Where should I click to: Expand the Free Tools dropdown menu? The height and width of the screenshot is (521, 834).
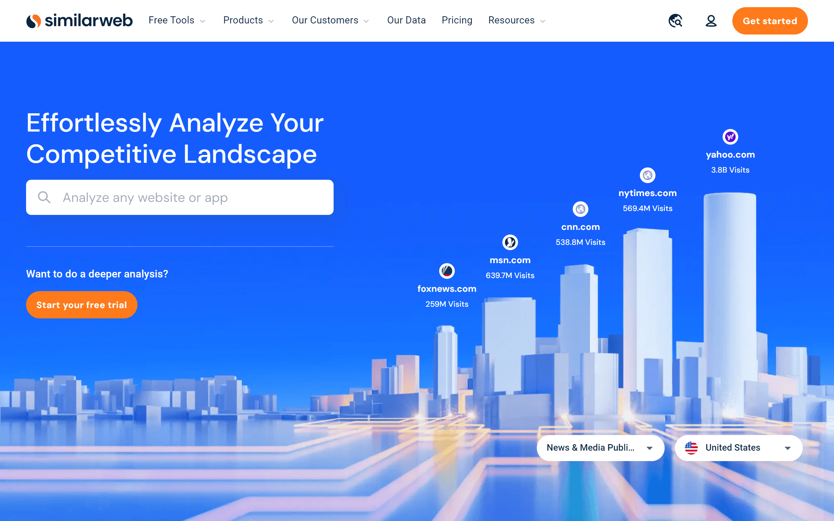177,21
